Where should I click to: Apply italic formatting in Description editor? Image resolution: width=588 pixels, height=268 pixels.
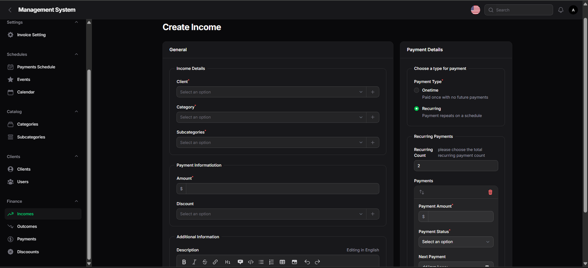[194, 262]
